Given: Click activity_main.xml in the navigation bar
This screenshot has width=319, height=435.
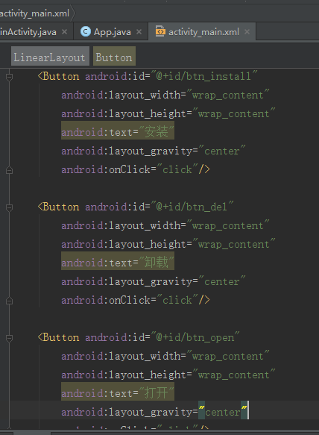Looking at the screenshot, I should pyautogui.click(x=34, y=13).
